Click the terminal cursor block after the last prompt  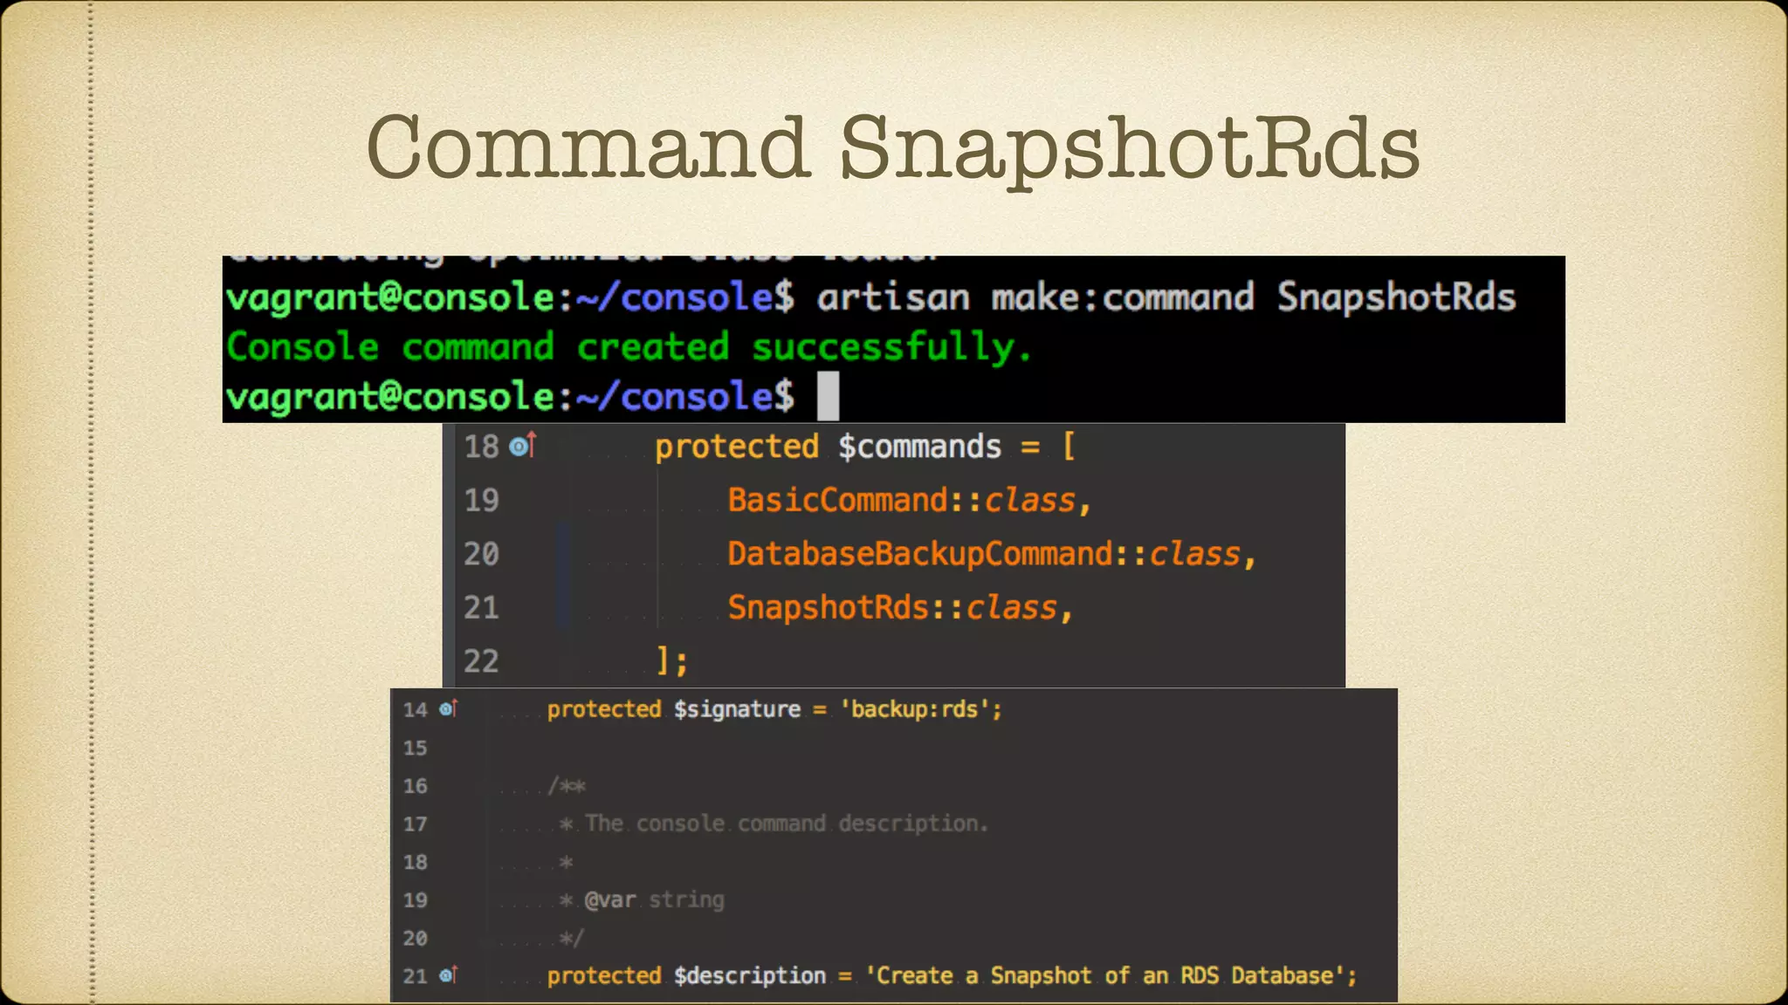[828, 396]
